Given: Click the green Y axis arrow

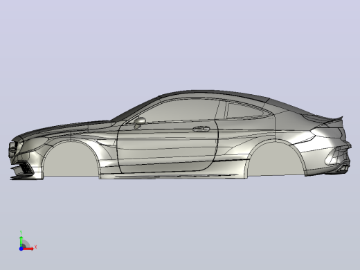Looking at the screenshot, I should tap(21, 241).
